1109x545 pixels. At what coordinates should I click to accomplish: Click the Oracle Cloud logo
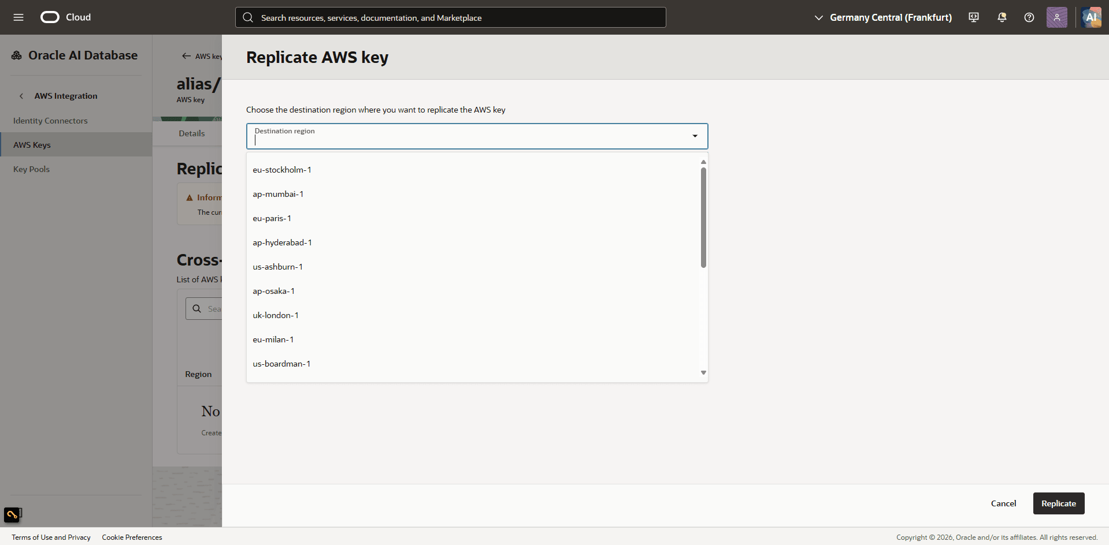pos(66,17)
